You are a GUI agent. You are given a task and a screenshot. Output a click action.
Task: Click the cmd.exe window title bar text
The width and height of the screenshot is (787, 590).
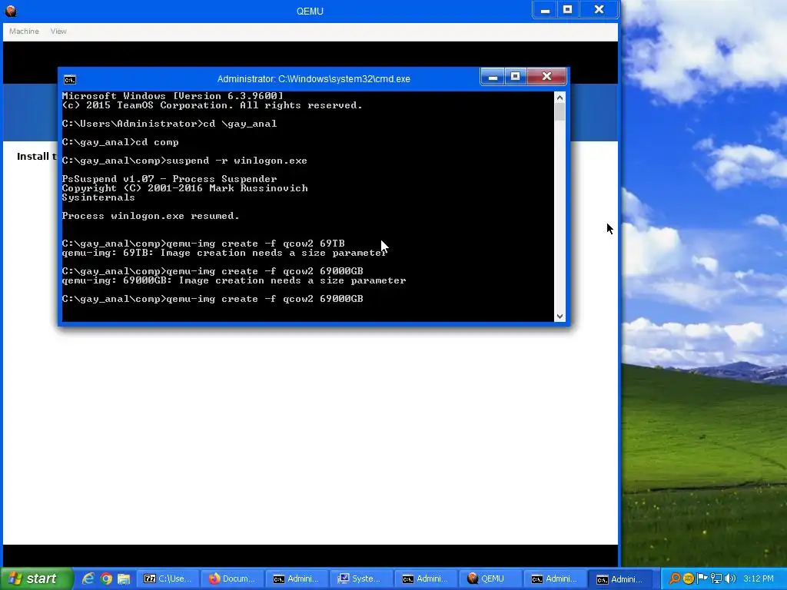point(314,79)
